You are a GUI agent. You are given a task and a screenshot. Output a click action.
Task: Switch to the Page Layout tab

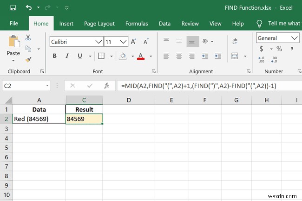pyautogui.click(x=99, y=24)
